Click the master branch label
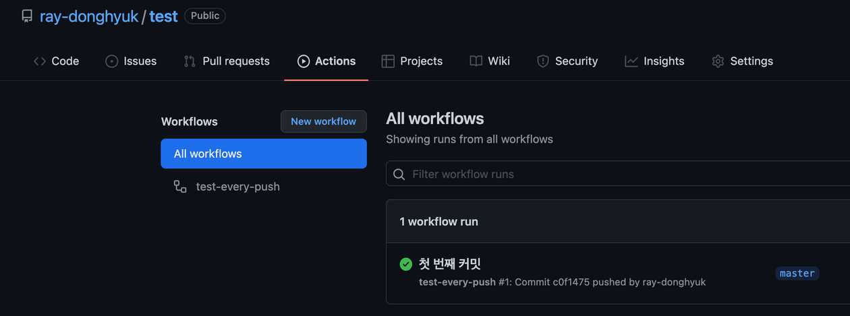This screenshot has height=316, width=850. [797, 273]
